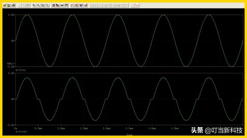Click the Zoom Out magnifier icon

click(38, 5)
